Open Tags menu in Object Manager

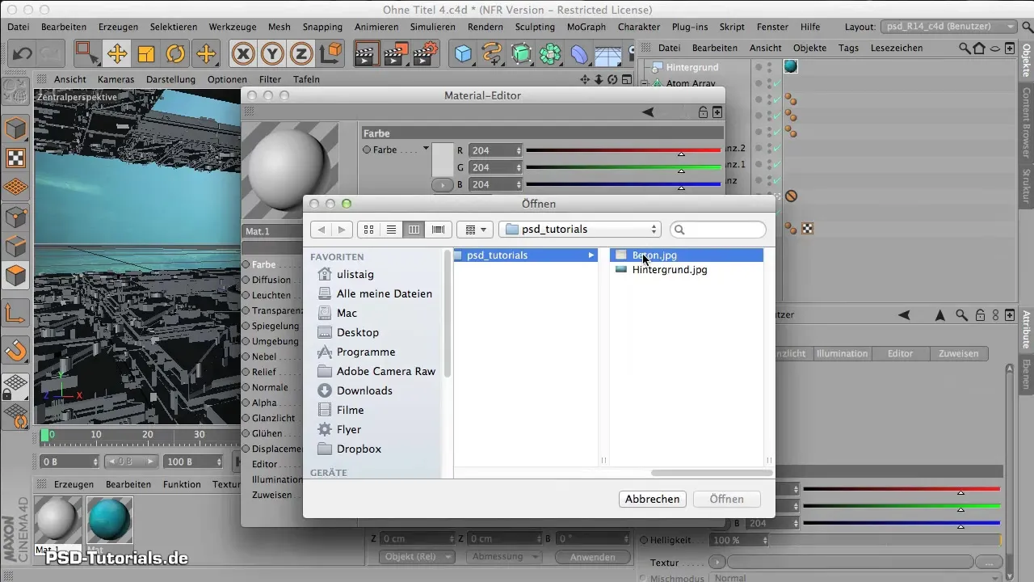tap(848, 48)
